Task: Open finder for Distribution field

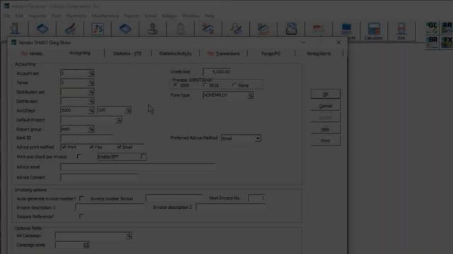Action: [x=91, y=102]
